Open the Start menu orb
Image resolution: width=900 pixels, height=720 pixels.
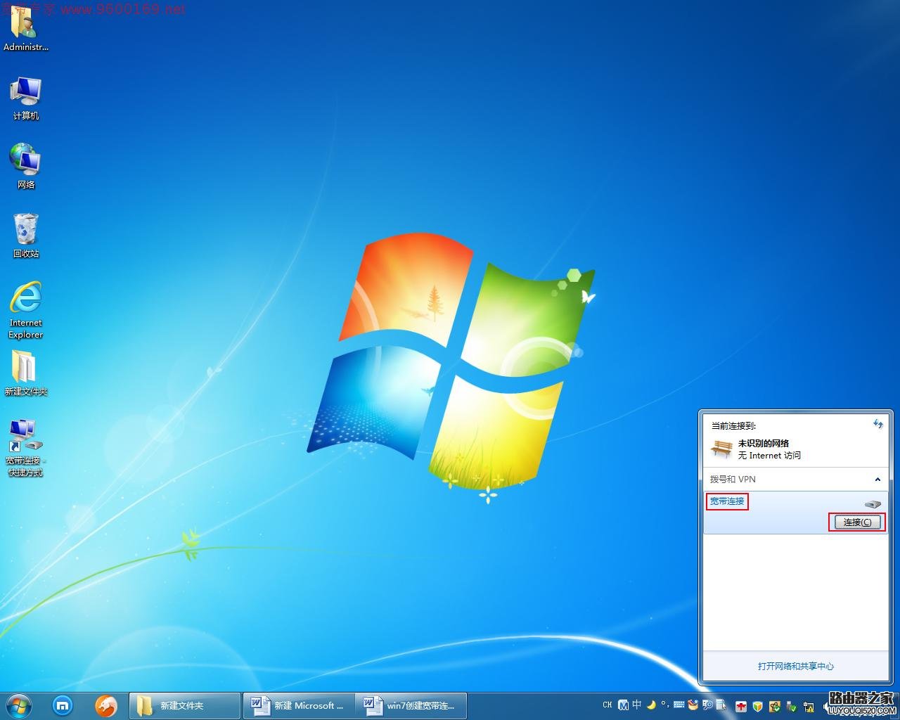coord(18,705)
